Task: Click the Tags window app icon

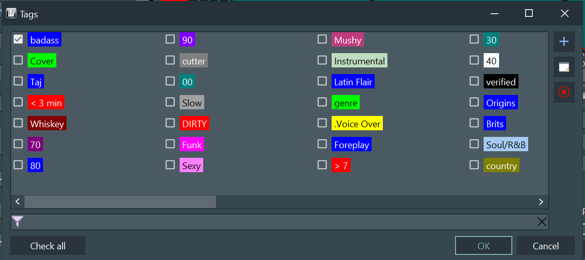Action: (11, 14)
